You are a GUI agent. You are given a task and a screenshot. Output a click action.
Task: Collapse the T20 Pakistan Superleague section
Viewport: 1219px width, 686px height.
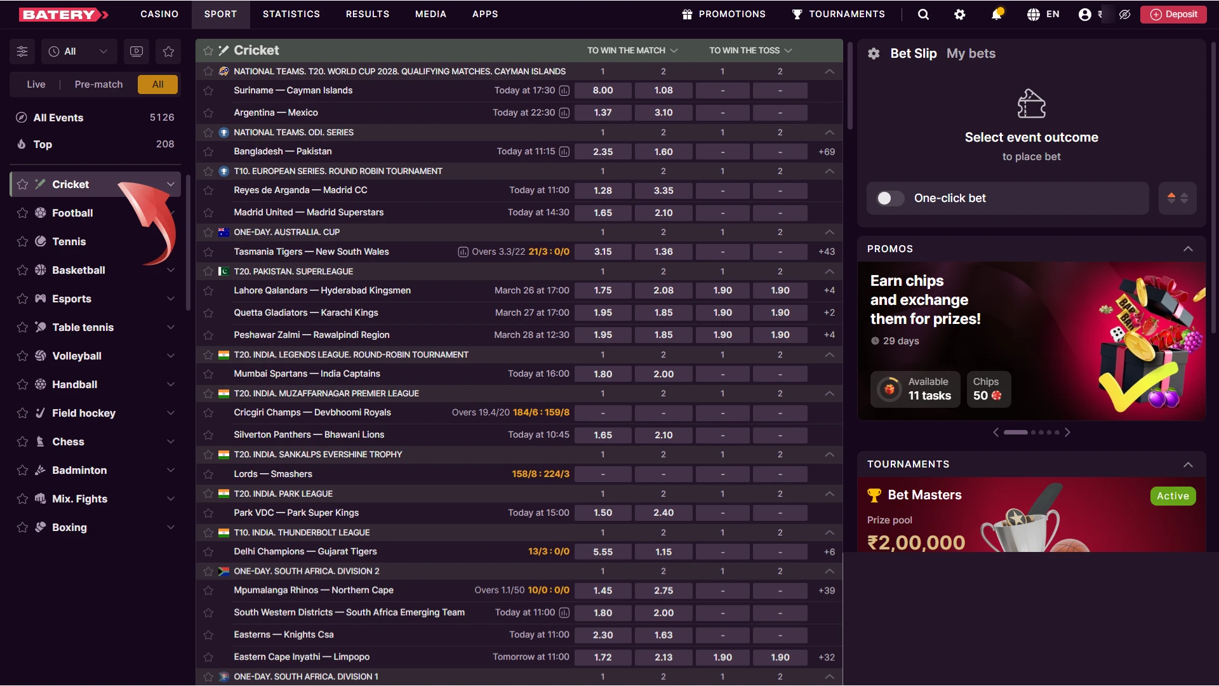[x=829, y=271]
